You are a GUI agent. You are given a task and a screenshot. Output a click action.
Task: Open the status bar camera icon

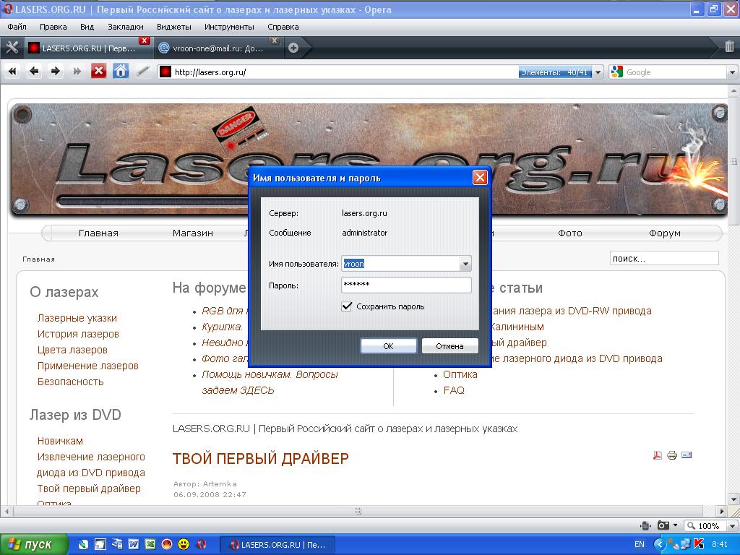click(x=663, y=525)
